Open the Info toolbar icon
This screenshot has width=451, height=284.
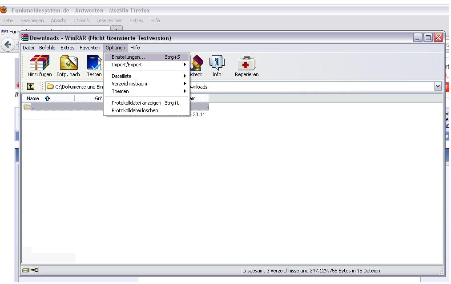point(217,64)
